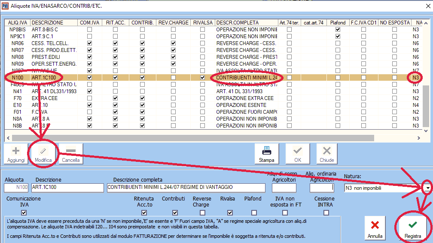This screenshot has width=433, height=243.
Task: Click the Descrizione completa text field
Action: pos(186,188)
